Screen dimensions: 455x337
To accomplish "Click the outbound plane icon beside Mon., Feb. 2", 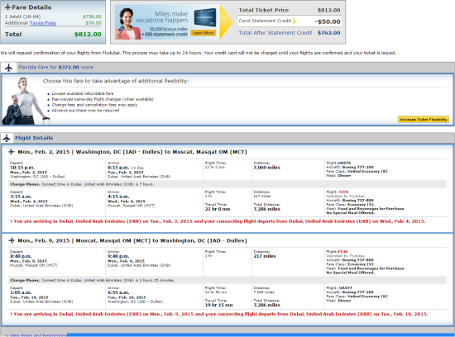I will coord(12,151).
